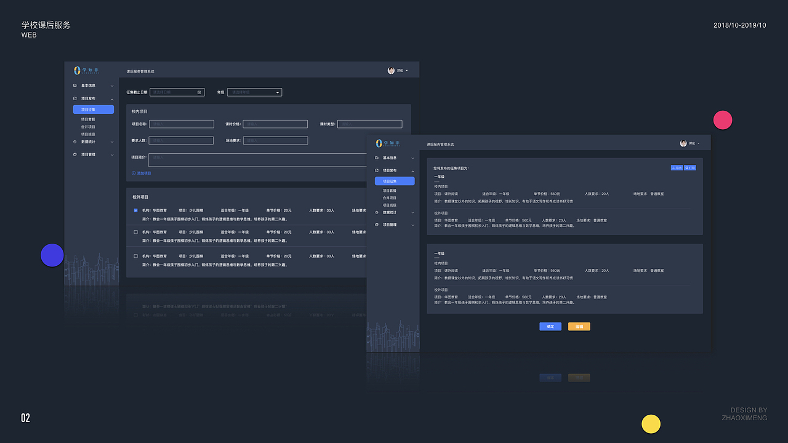Open the 邓伦 user dropdown arrow in the back window
The image size is (788, 443).
point(407,71)
